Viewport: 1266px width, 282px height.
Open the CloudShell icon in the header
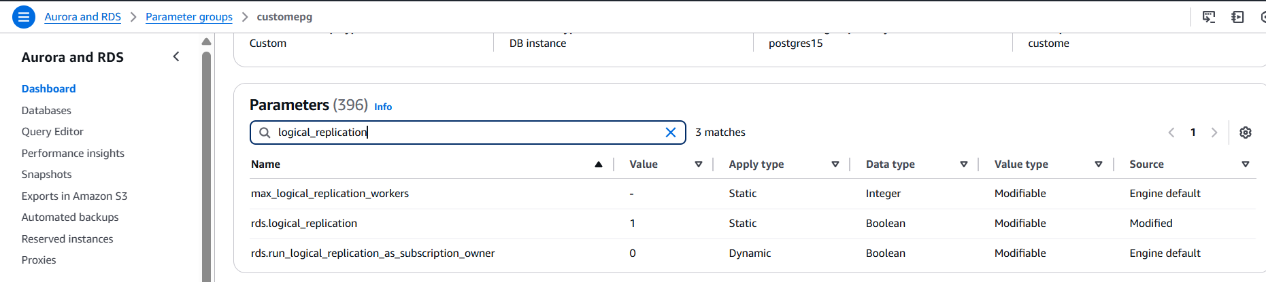(x=1209, y=17)
